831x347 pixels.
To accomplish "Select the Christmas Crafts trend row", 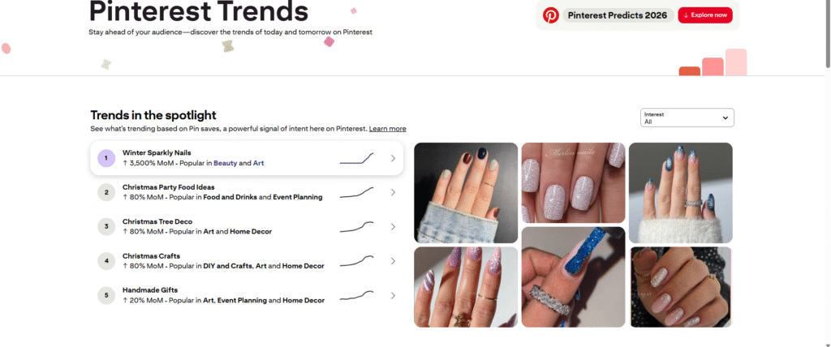I will [247, 261].
